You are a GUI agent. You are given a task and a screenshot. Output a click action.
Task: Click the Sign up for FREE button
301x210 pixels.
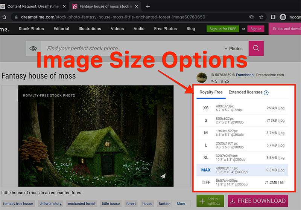223,29
